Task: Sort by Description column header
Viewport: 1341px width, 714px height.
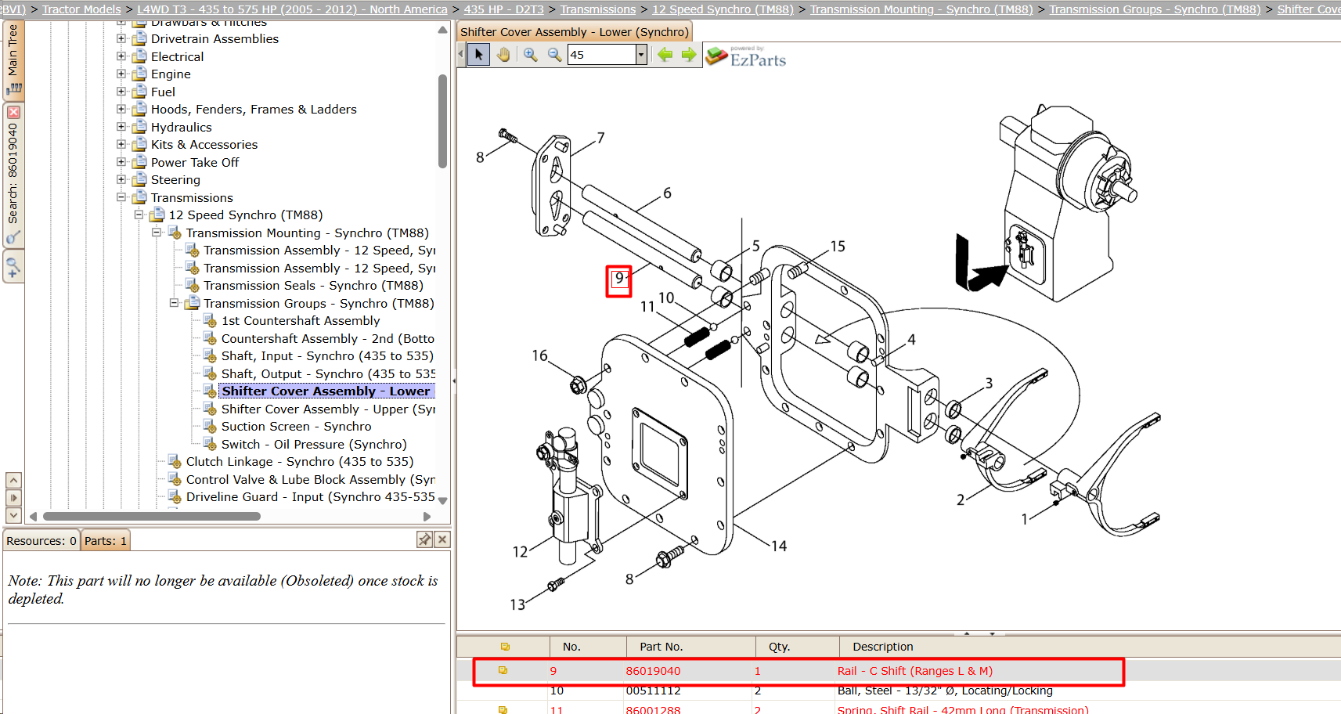Action: tap(1090, 647)
